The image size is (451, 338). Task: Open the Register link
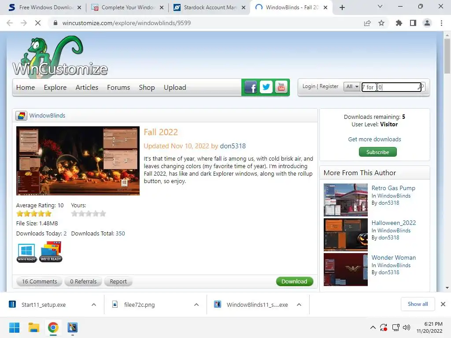(x=329, y=86)
